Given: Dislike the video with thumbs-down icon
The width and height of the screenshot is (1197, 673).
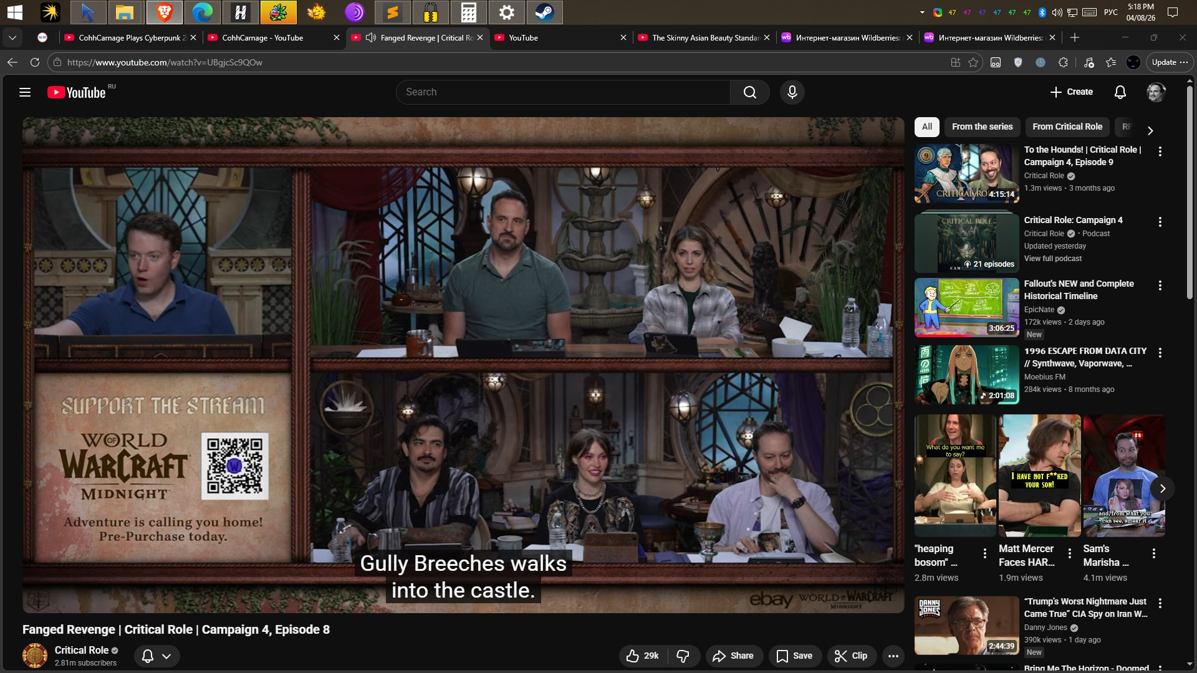Looking at the screenshot, I should (683, 656).
